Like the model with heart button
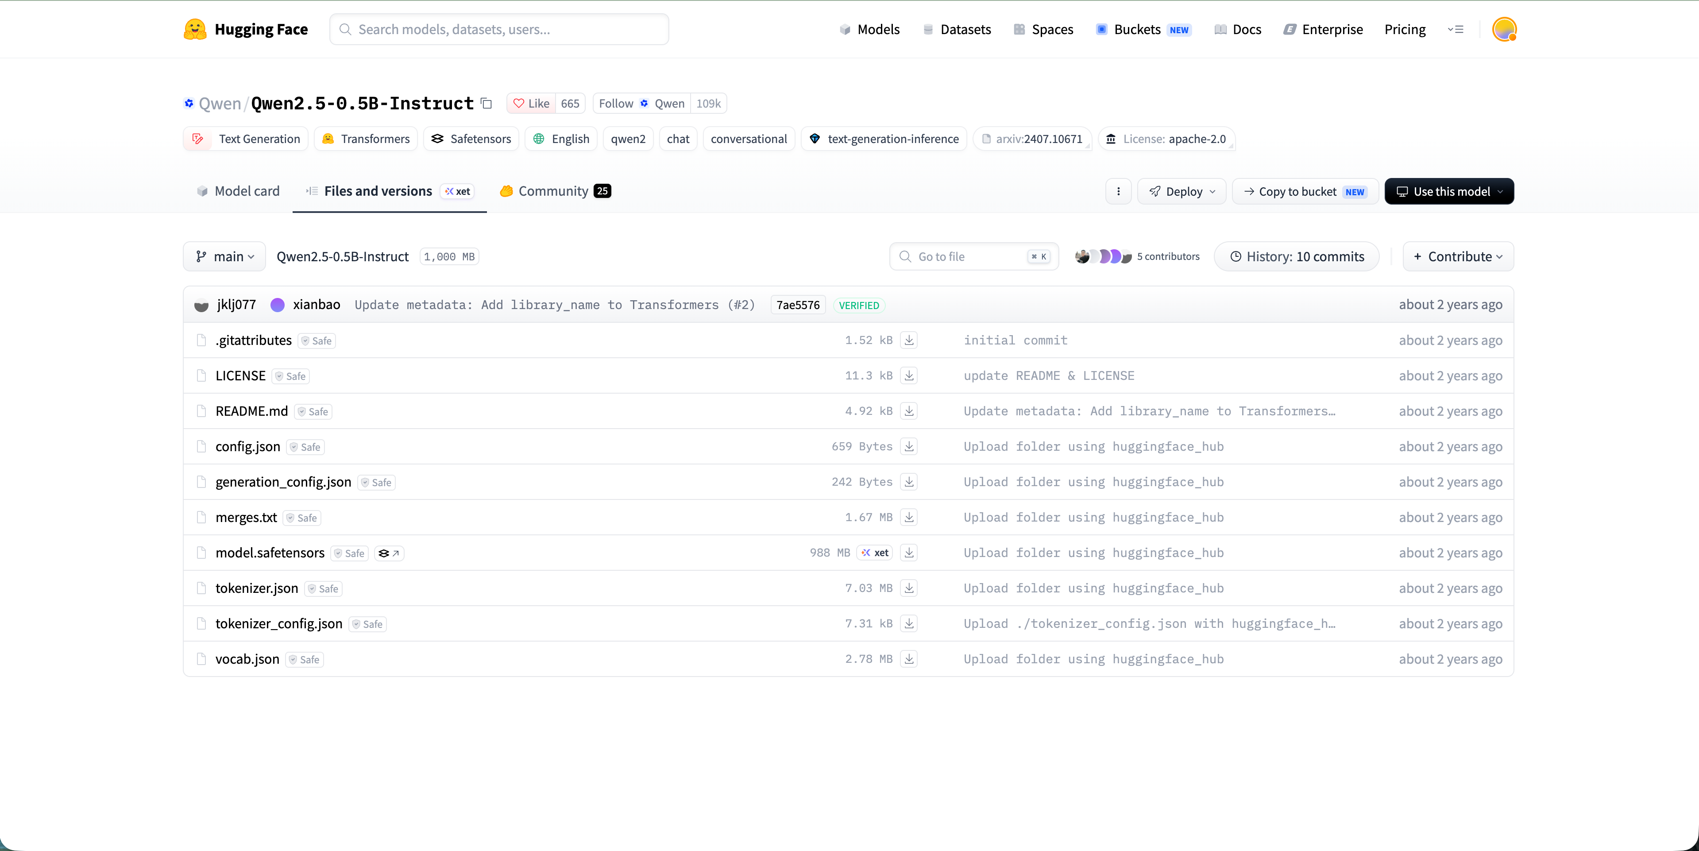 point(531,104)
